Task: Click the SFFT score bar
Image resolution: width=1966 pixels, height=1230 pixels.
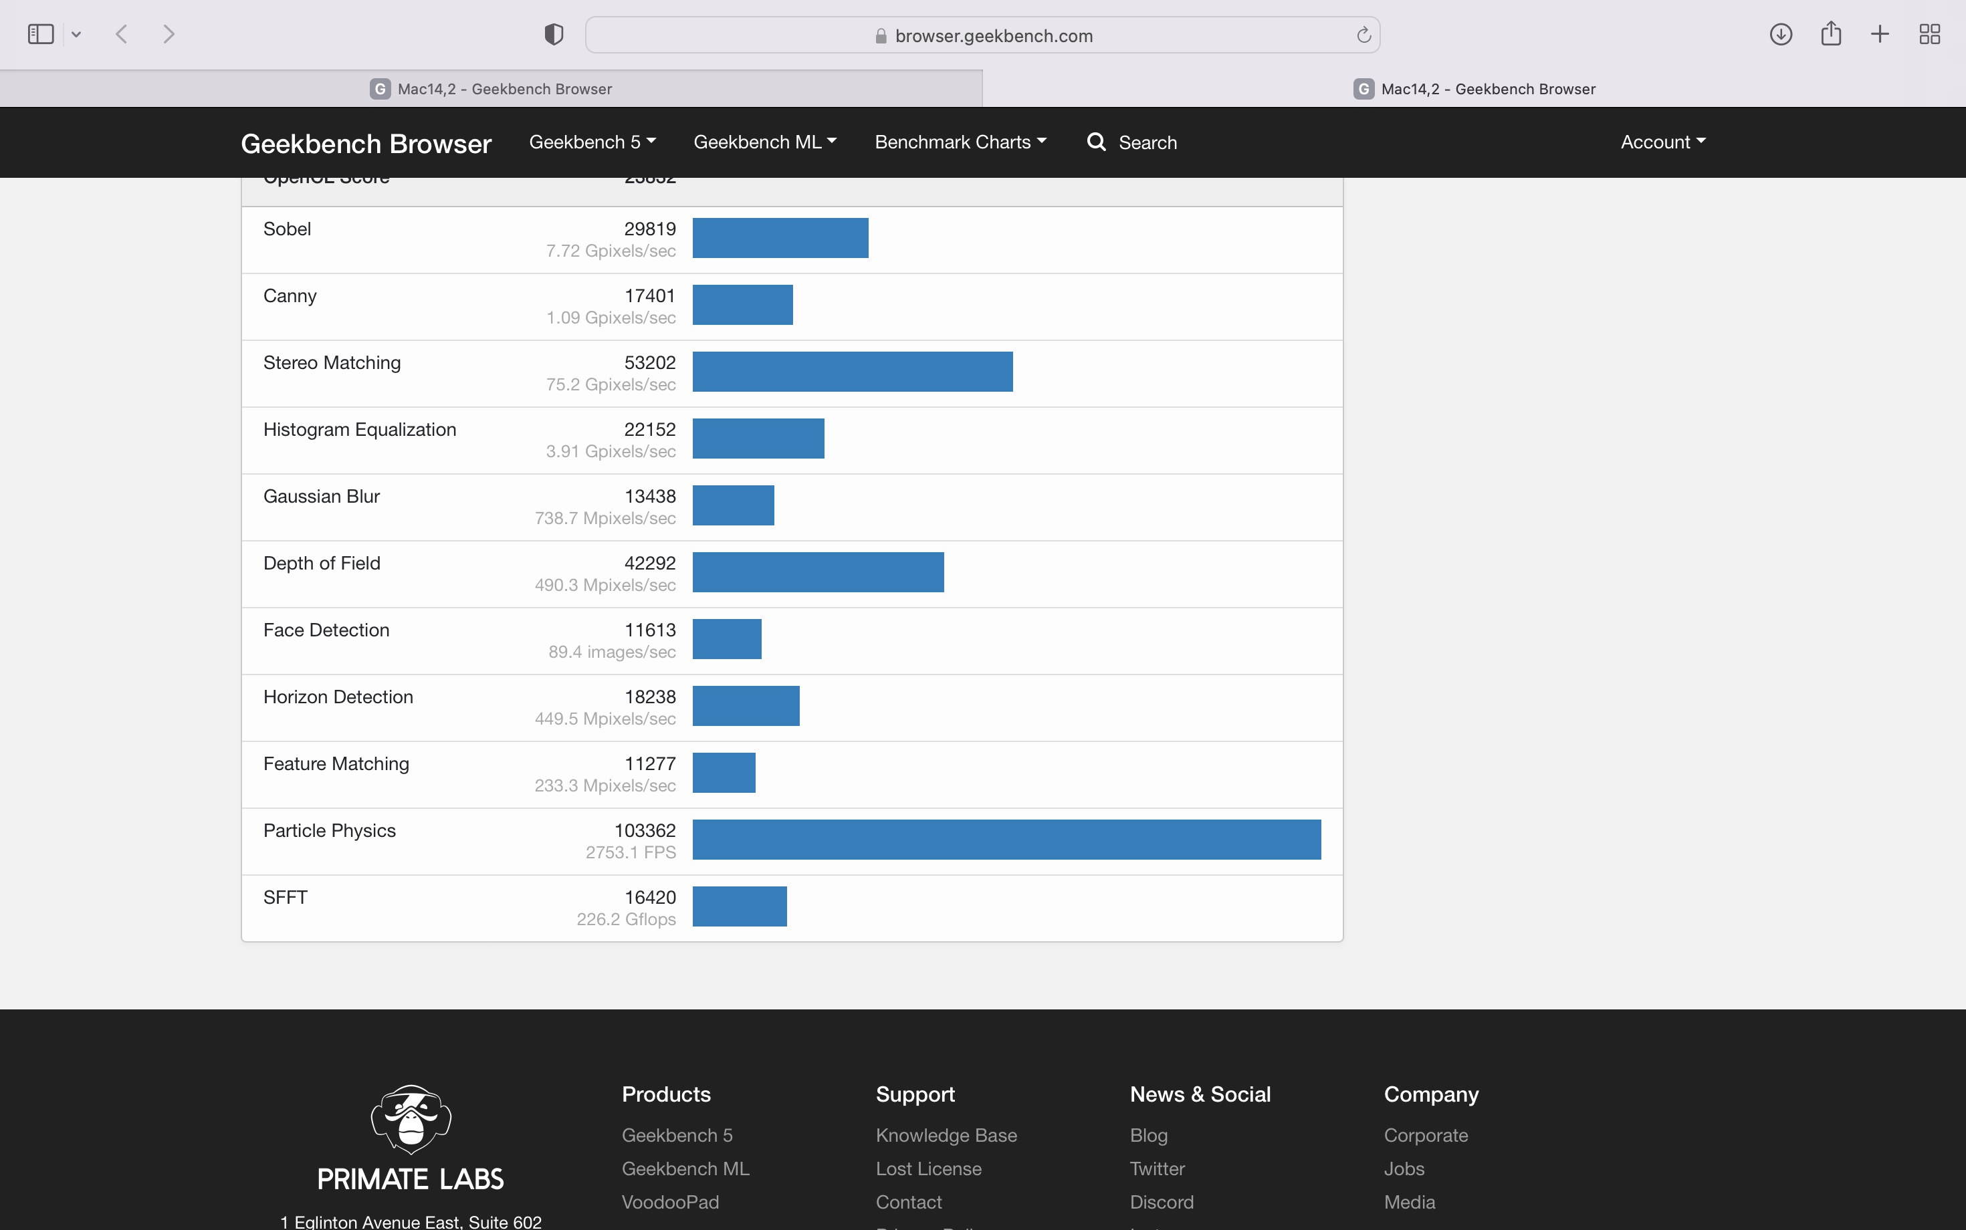Action: click(740, 906)
